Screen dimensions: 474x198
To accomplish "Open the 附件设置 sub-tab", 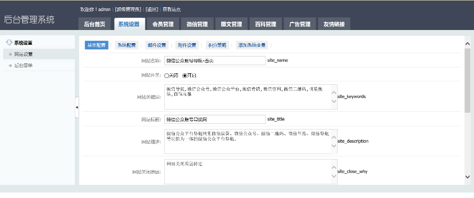I will 187,45.
